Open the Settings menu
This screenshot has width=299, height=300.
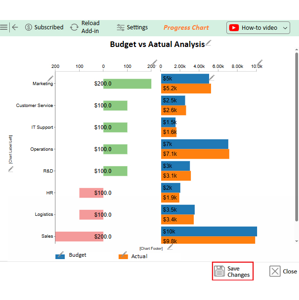click(x=132, y=27)
